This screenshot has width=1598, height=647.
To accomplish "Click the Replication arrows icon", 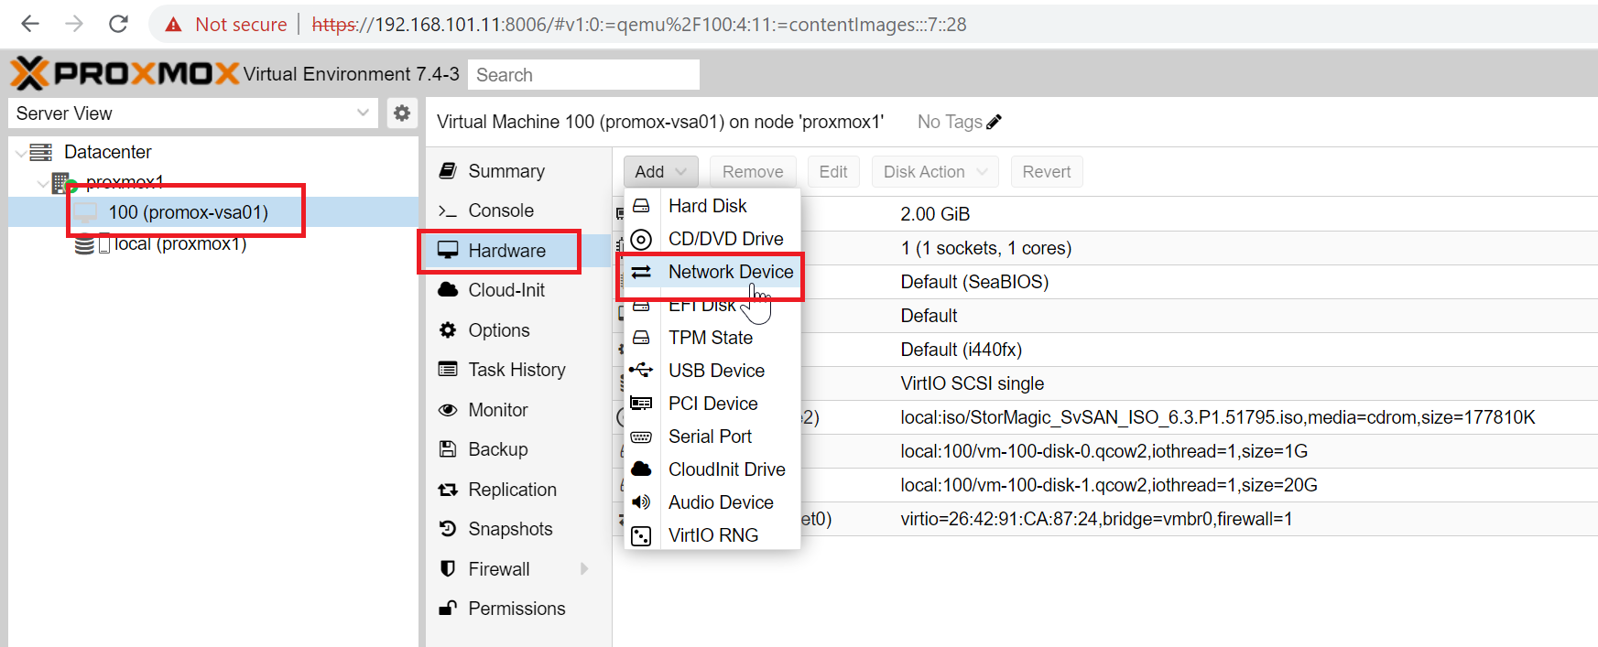I will [448, 490].
